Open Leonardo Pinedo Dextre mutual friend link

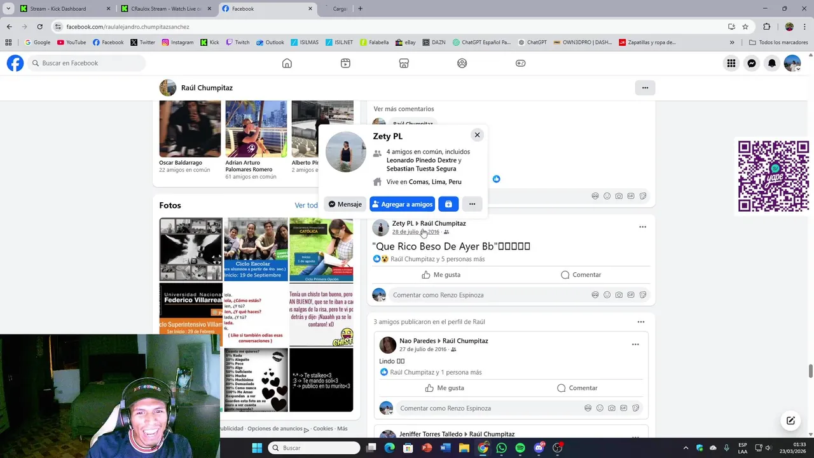point(421,160)
